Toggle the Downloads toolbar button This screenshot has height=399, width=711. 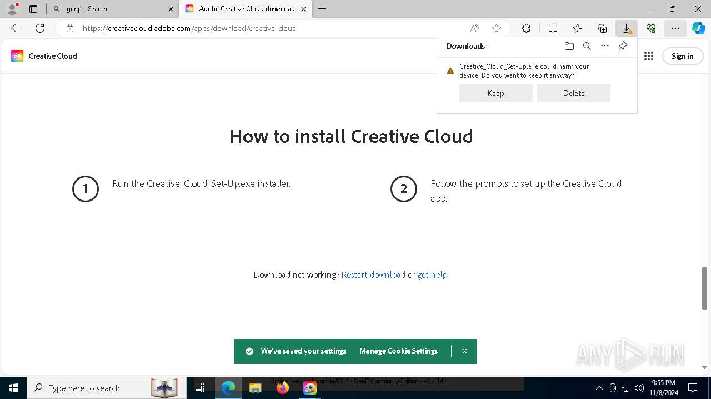click(627, 28)
